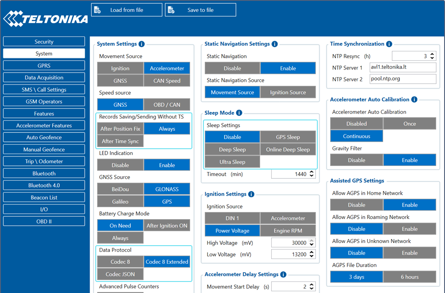Choose After Position Fix records saving

pos(120,129)
